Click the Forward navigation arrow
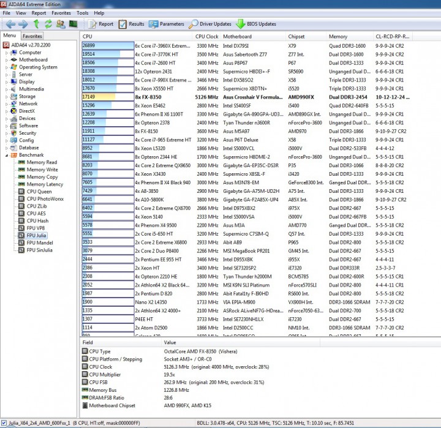Screen dimensions: 441x428 point(23,24)
